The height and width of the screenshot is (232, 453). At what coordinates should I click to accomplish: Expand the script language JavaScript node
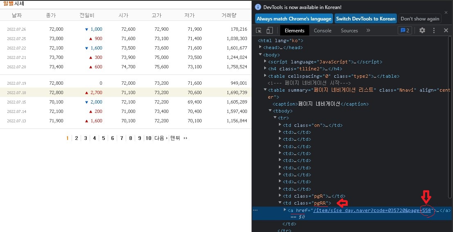(x=265, y=61)
